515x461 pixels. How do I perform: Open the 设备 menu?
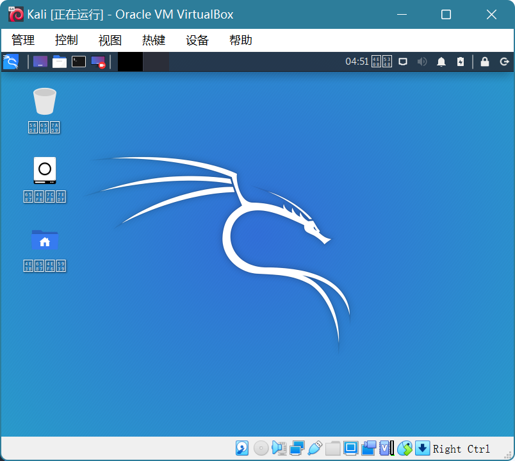pyautogui.click(x=197, y=40)
